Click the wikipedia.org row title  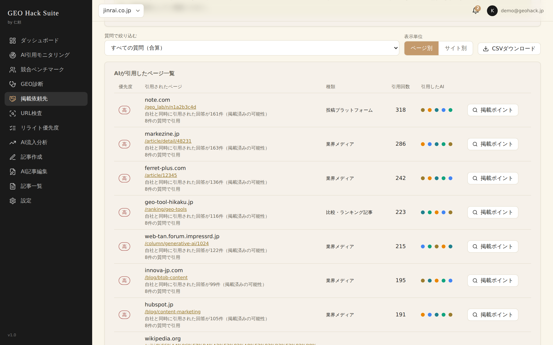pos(163,339)
